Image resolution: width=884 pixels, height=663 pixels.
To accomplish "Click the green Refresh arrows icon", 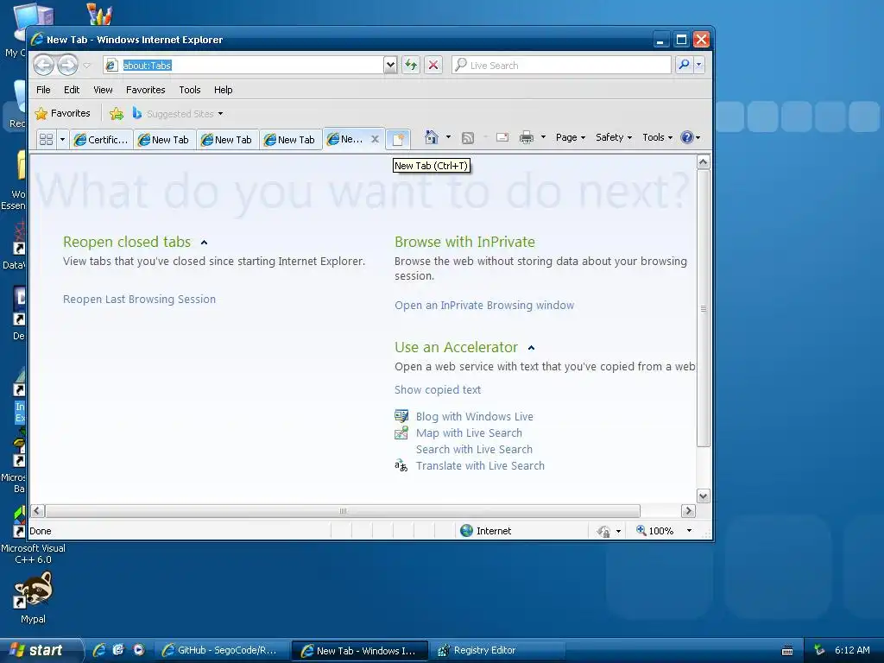I will 411,66.
